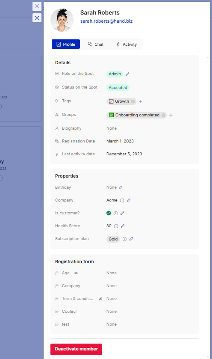This screenshot has width=212, height=359.
Task: Remove the Growth tag
Action: (133, 101)
